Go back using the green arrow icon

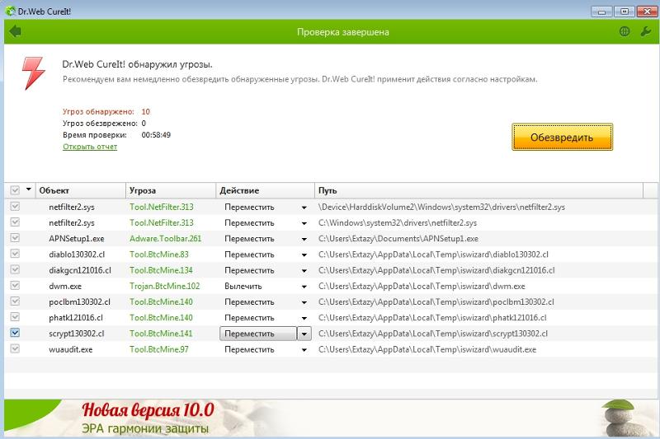[x=15, y=31]
